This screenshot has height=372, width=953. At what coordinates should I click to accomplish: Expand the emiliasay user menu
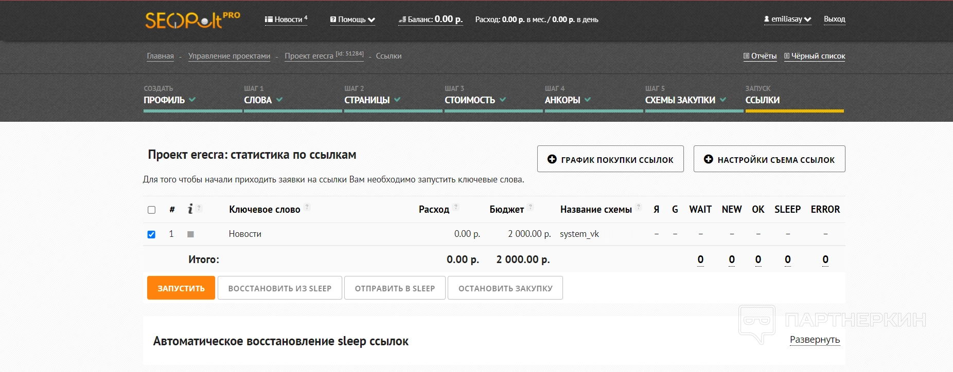(x=787, y=19)
